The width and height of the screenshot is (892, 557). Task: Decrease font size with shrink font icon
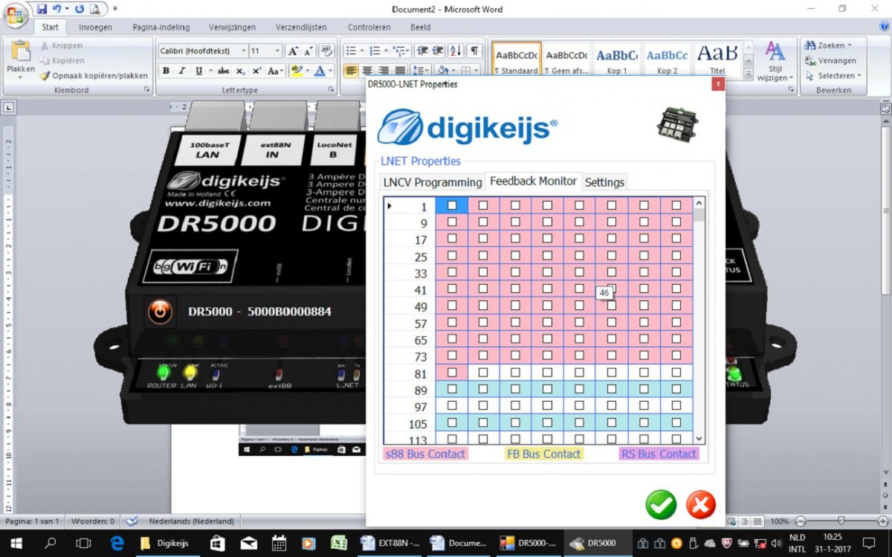(x=308, y=51)
